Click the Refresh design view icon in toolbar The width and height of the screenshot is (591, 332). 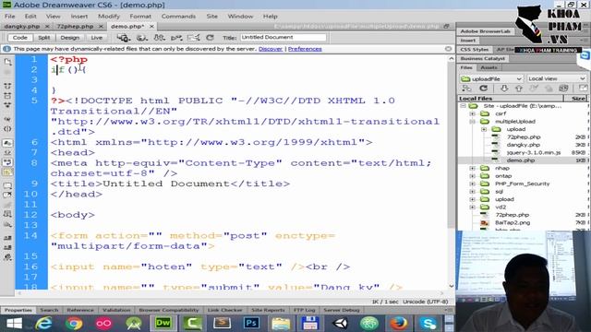click(x=210, y=37)
